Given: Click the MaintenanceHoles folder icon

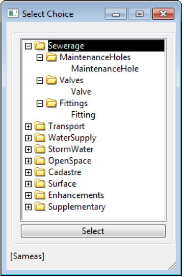Looking at the screenshot, I should 51,57.
